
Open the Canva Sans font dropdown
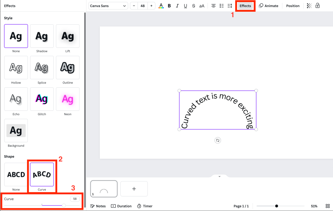pyautogui.click(x=108, y=6)
